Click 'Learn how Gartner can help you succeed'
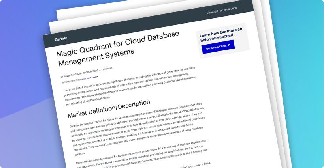 click(221, 35)
